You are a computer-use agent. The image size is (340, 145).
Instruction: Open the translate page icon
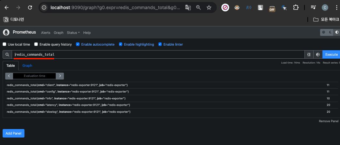[x=188, y=7]
